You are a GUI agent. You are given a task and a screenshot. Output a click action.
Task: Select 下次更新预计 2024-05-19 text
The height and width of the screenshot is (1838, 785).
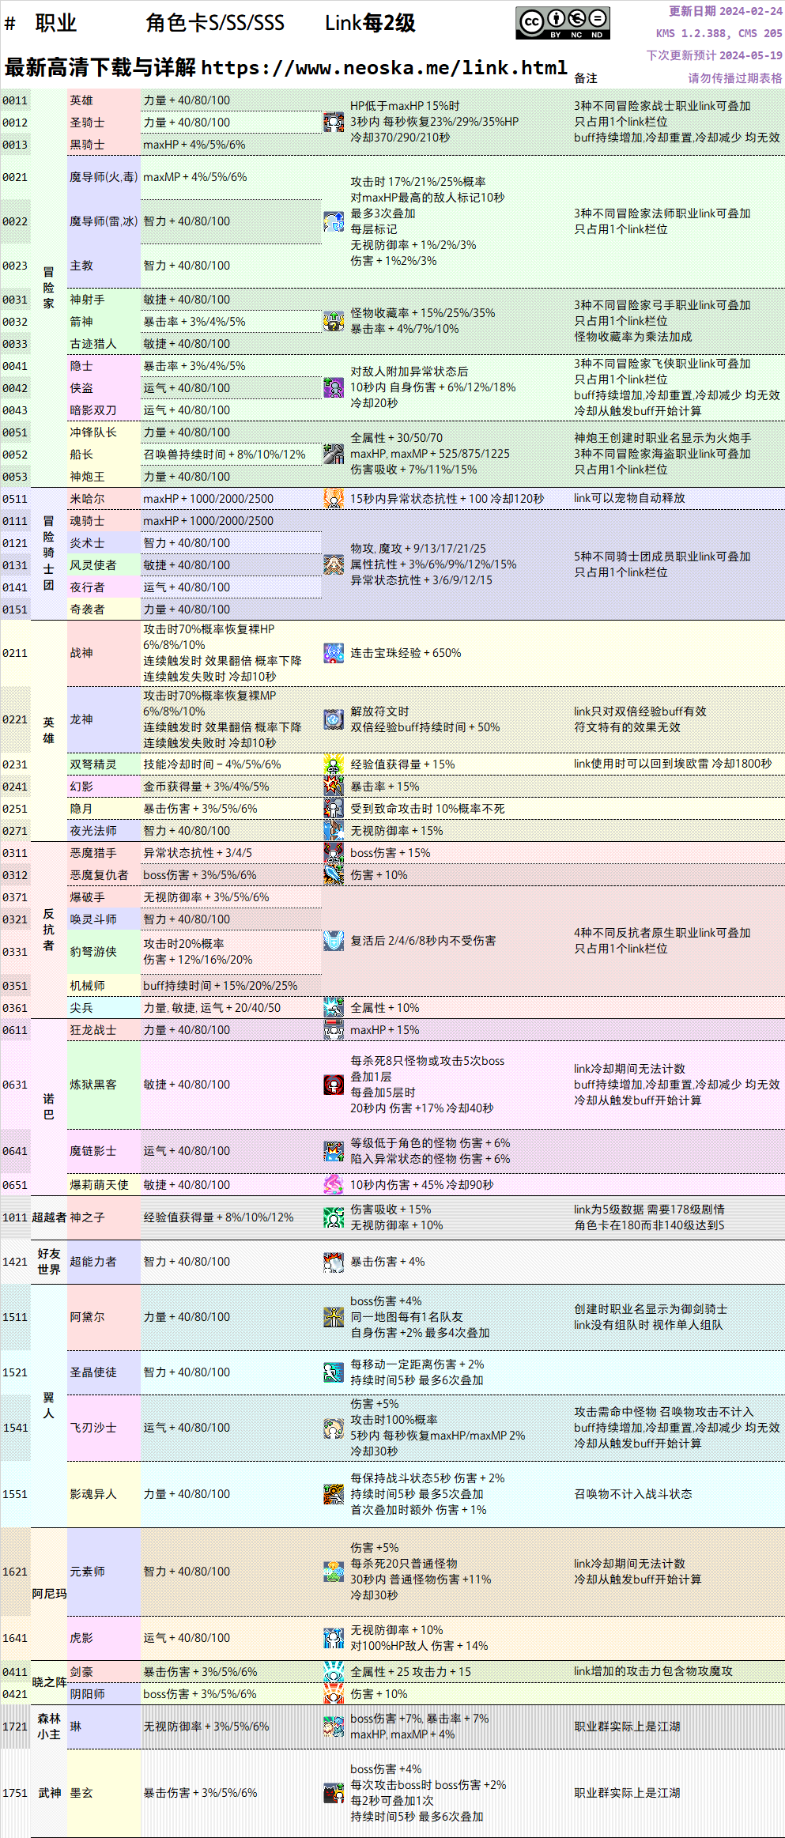715,55
